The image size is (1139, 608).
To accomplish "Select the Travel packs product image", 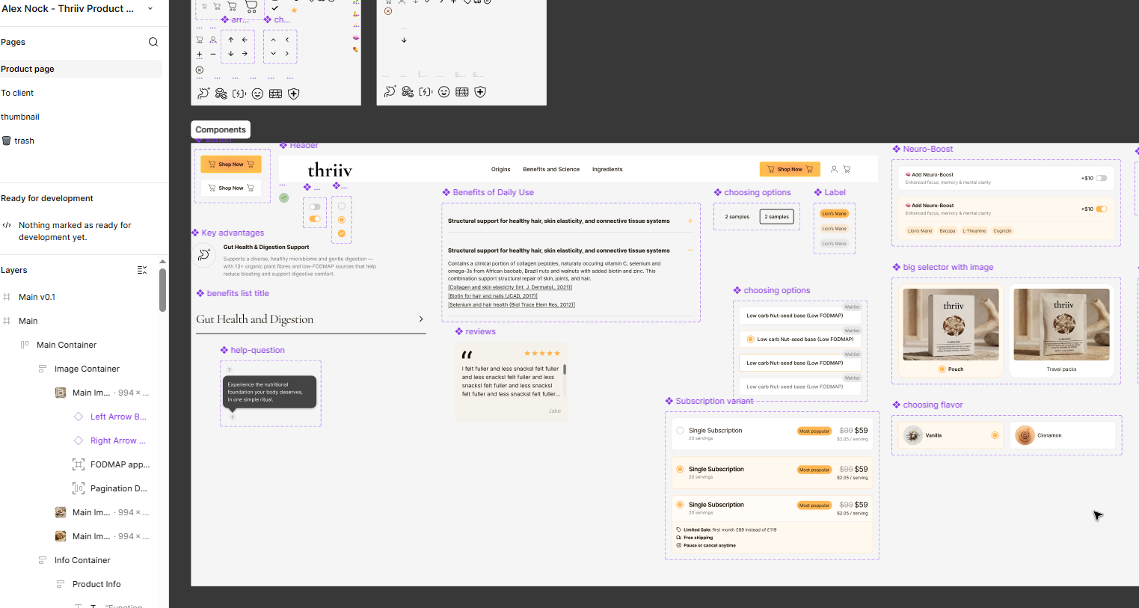I will click(x=1061, y=325).
